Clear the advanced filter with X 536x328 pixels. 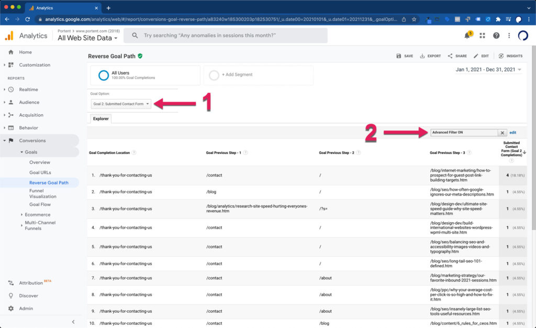(502, 133)
